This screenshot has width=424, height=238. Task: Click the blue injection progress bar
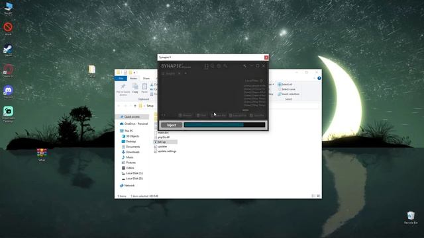225,125
